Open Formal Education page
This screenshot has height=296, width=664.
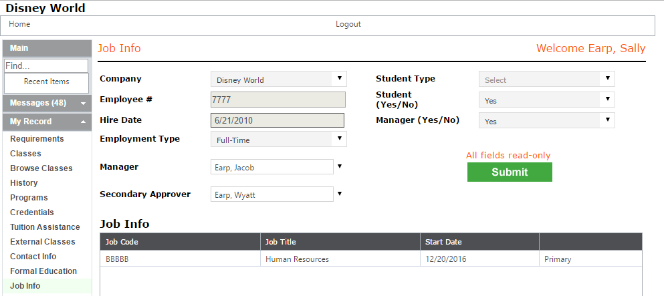tap(43, 271)
